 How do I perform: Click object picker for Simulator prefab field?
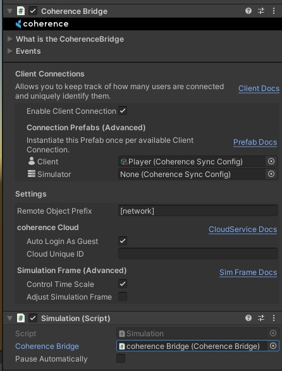click(x=271, y=174)
